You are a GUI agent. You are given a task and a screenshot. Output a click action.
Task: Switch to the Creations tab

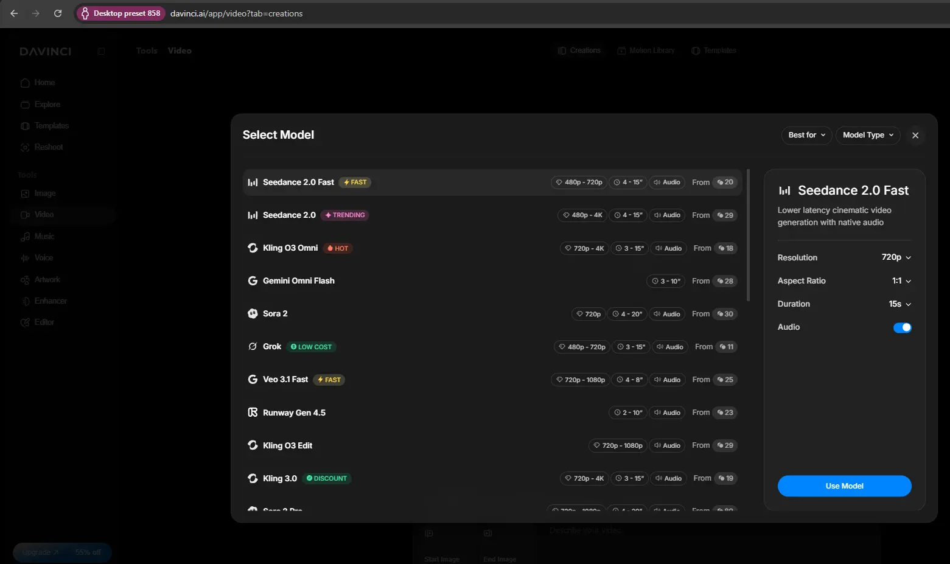tap(579, 50)
